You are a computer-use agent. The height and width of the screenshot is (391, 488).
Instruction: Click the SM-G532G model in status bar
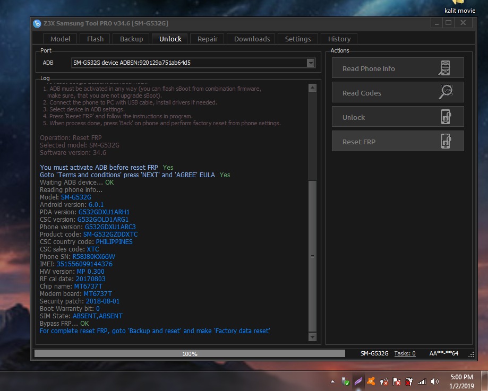pos(374,353)
